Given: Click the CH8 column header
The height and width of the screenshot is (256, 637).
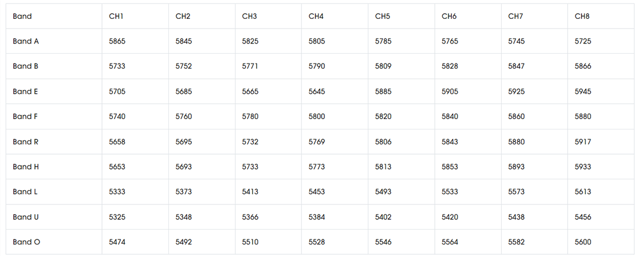Looking at the screenshot, I should coord(582,16).
